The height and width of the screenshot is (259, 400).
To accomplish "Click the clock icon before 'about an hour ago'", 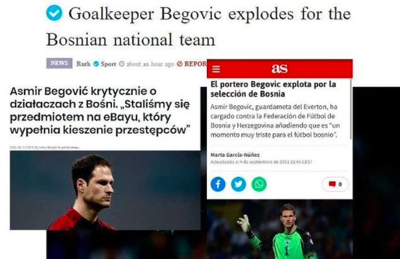I will [x=122, y=64].
